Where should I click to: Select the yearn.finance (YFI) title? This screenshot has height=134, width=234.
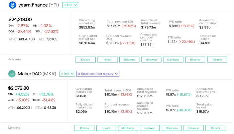tap(39, 5)
